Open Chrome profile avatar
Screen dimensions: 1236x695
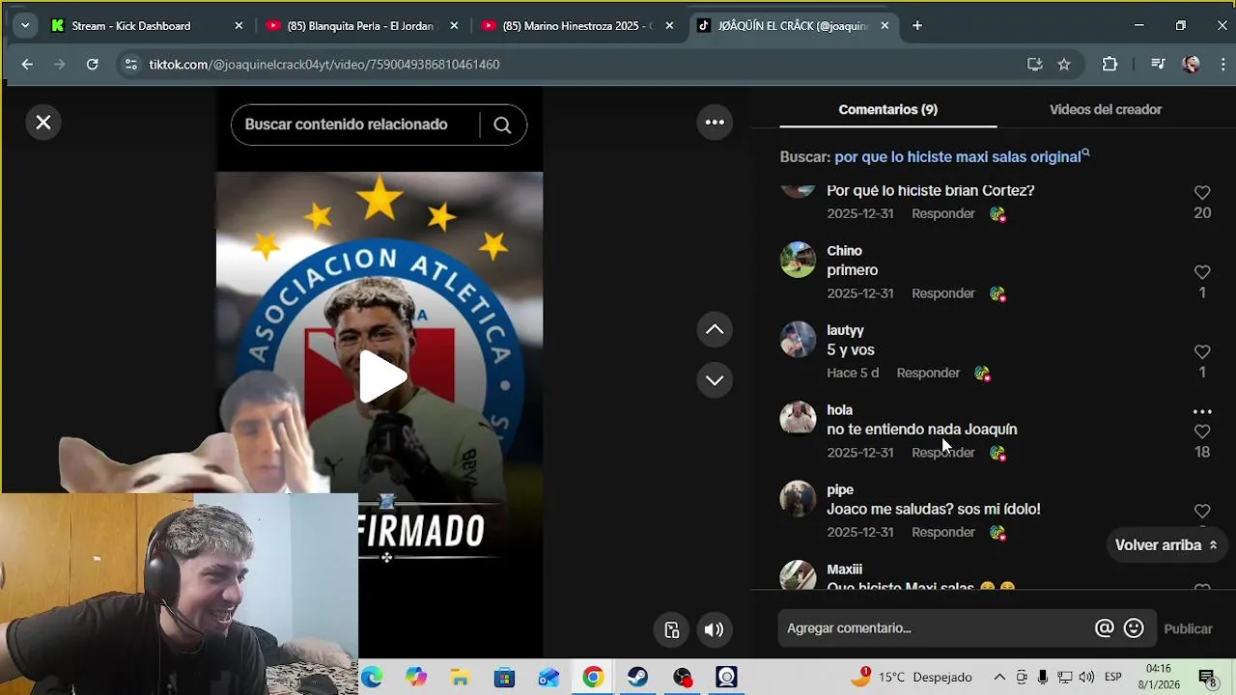[x=1192, y=65]
